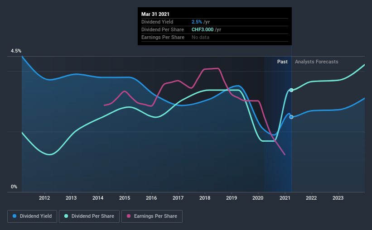Click the CHF3.000 value in the tooltip
The width and height of the screenshot is (372, 230).
pos(203,29)
